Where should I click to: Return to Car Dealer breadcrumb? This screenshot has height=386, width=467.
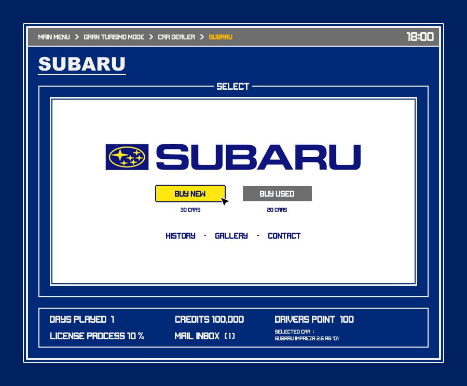click(176, 37)
